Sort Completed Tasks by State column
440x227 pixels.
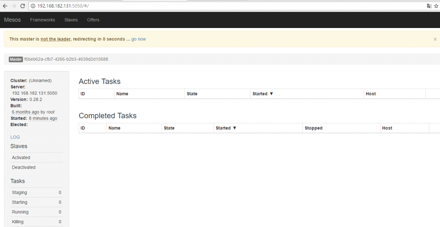(x=188, y=128)
